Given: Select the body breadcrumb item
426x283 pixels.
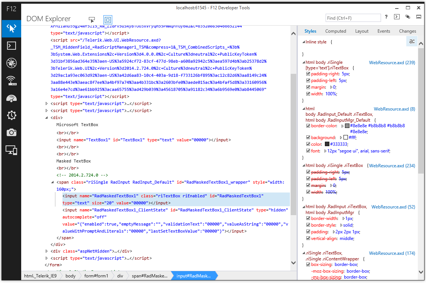Looking at the screenshot, I should point(70,276).
